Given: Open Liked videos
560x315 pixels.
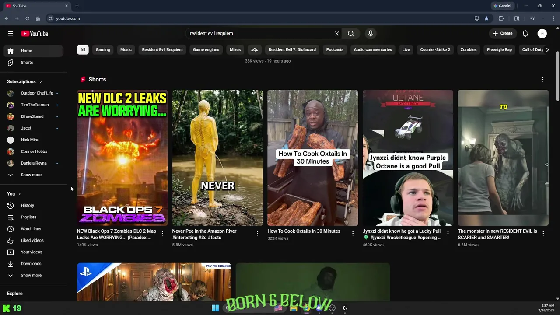Looking at the screenshot, I should point(33,240).
